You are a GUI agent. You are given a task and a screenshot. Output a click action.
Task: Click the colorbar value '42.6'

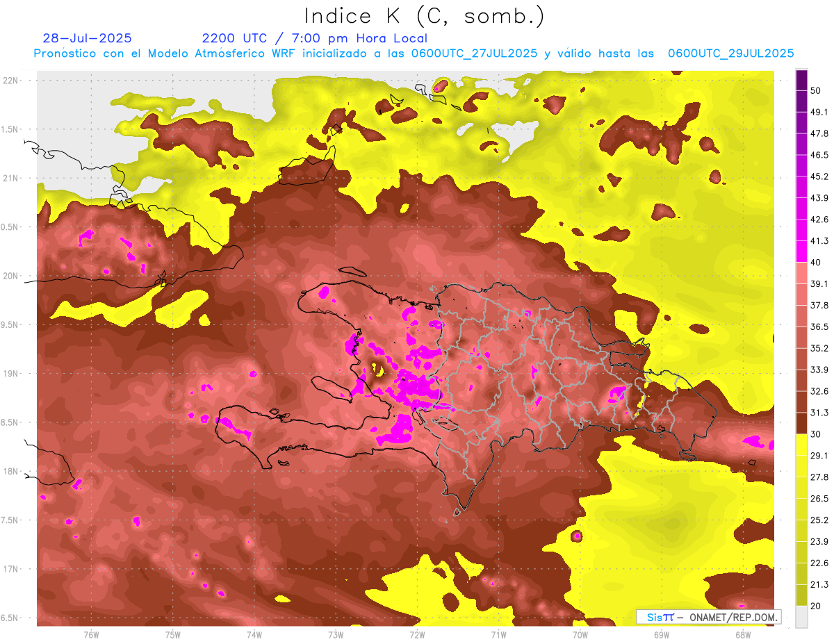[x=819, y=220]
